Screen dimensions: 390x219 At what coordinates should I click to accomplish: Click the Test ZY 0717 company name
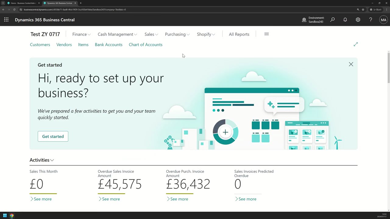(45, 34)
